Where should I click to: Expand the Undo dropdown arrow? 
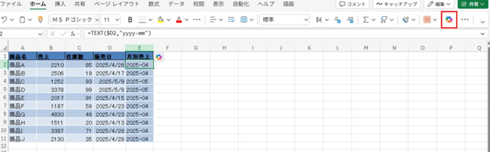(x=12, y=20)
